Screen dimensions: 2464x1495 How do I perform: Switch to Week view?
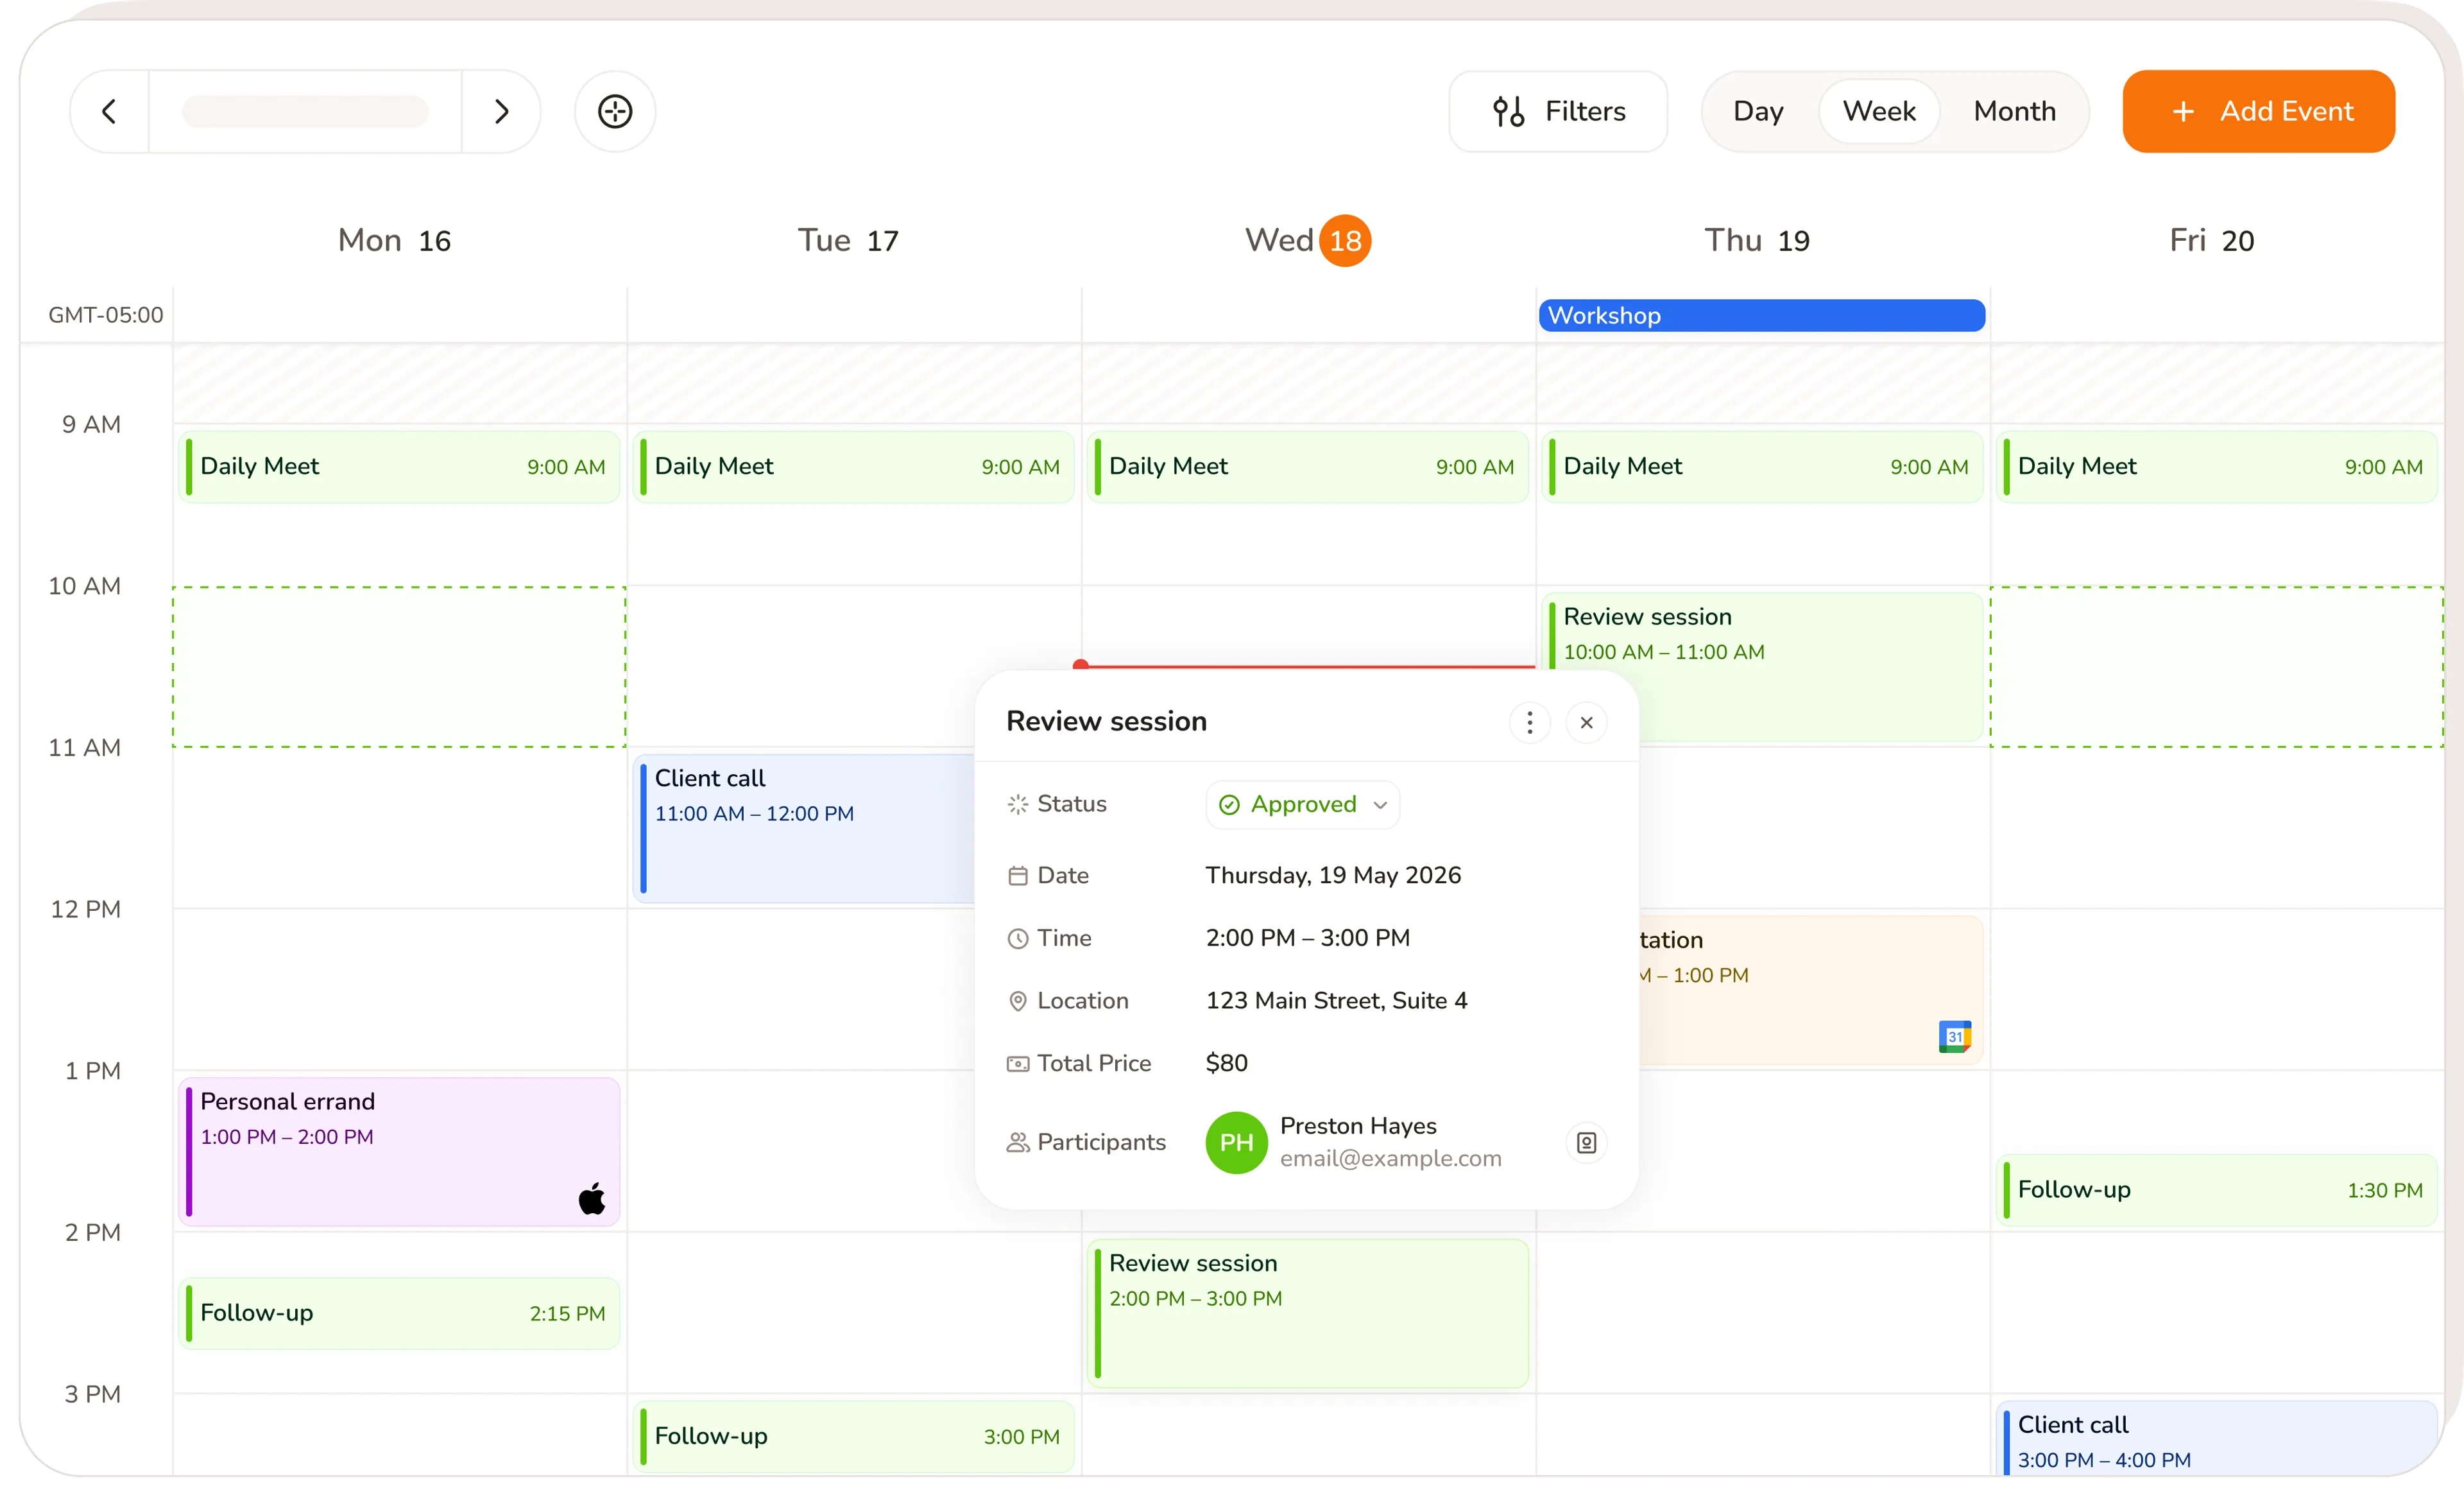point(1879,111)
